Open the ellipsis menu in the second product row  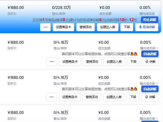[x=52, y=62]
